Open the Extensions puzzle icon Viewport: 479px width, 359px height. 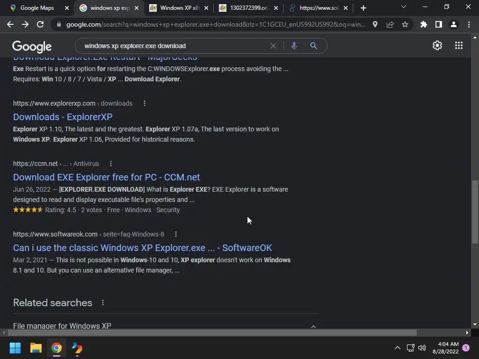tap(424, 24)
